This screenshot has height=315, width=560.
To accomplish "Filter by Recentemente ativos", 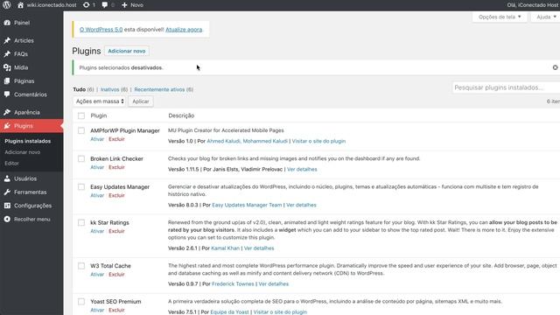I will pos(159,89).
